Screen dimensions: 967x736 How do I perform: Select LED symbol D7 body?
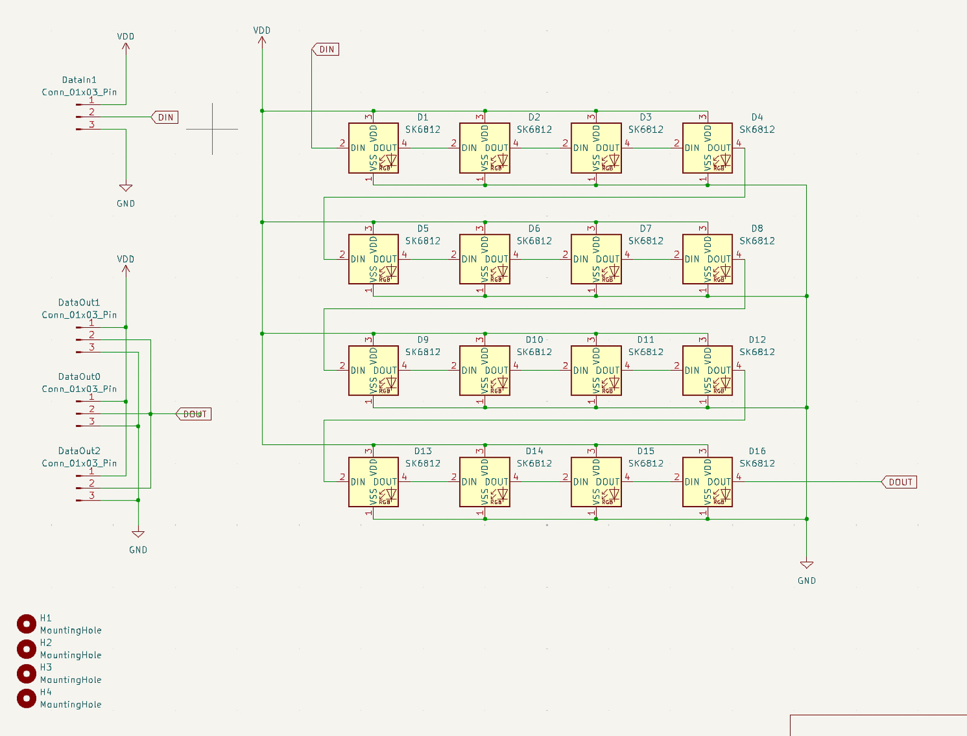coord(596,259)
